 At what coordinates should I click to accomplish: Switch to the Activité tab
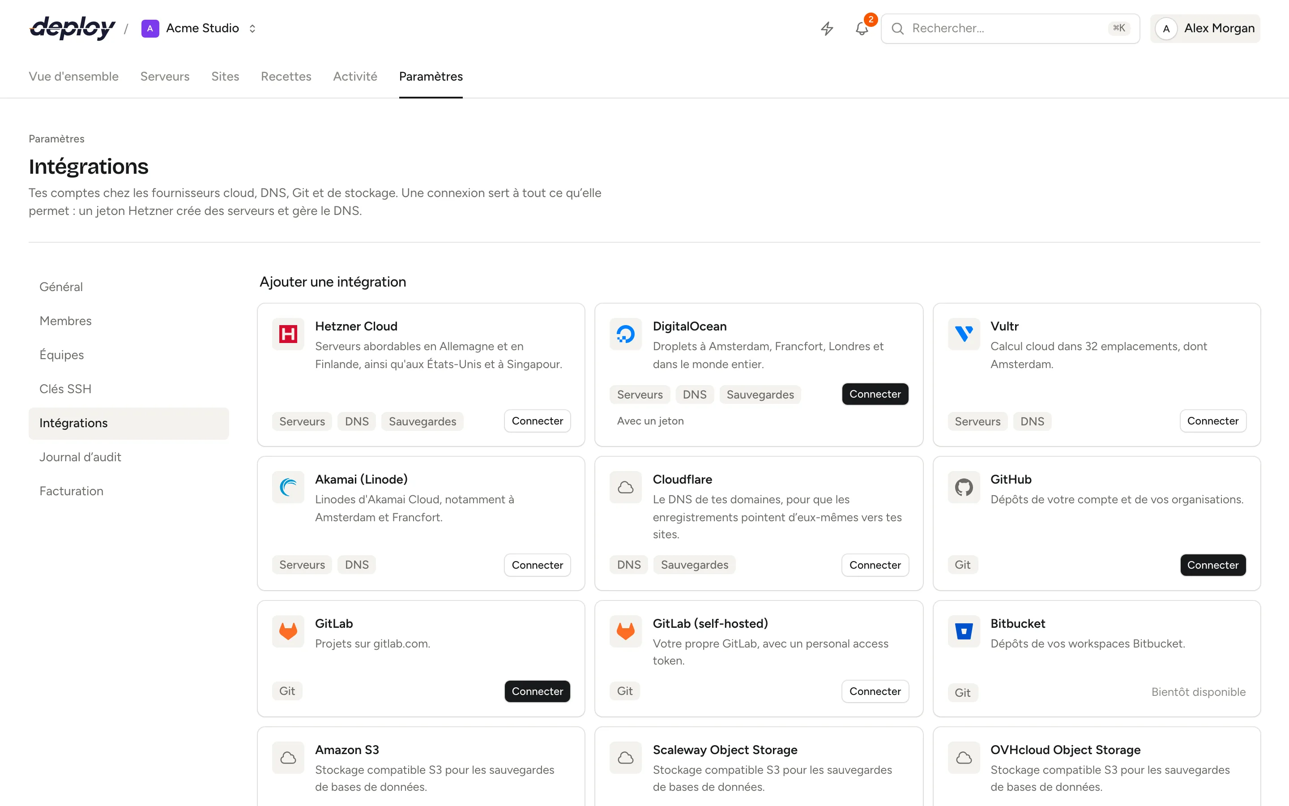click(355, 76)
